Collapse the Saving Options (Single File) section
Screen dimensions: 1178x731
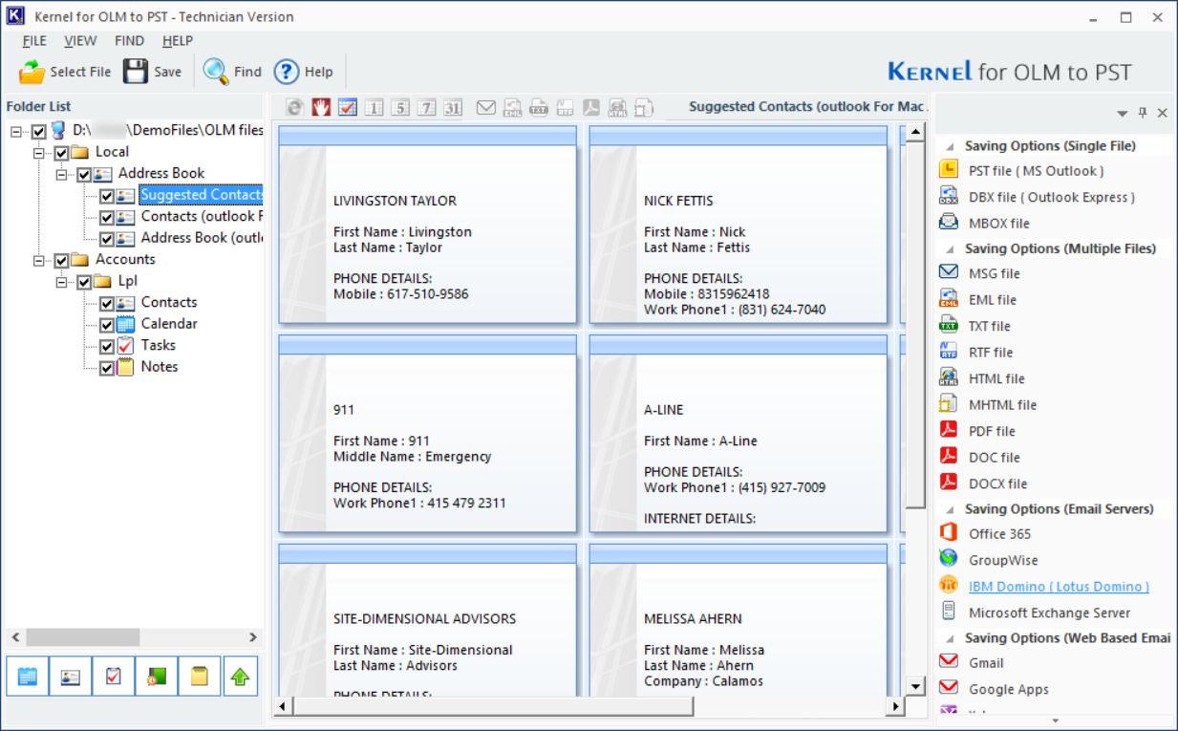(x=950, y=147)
